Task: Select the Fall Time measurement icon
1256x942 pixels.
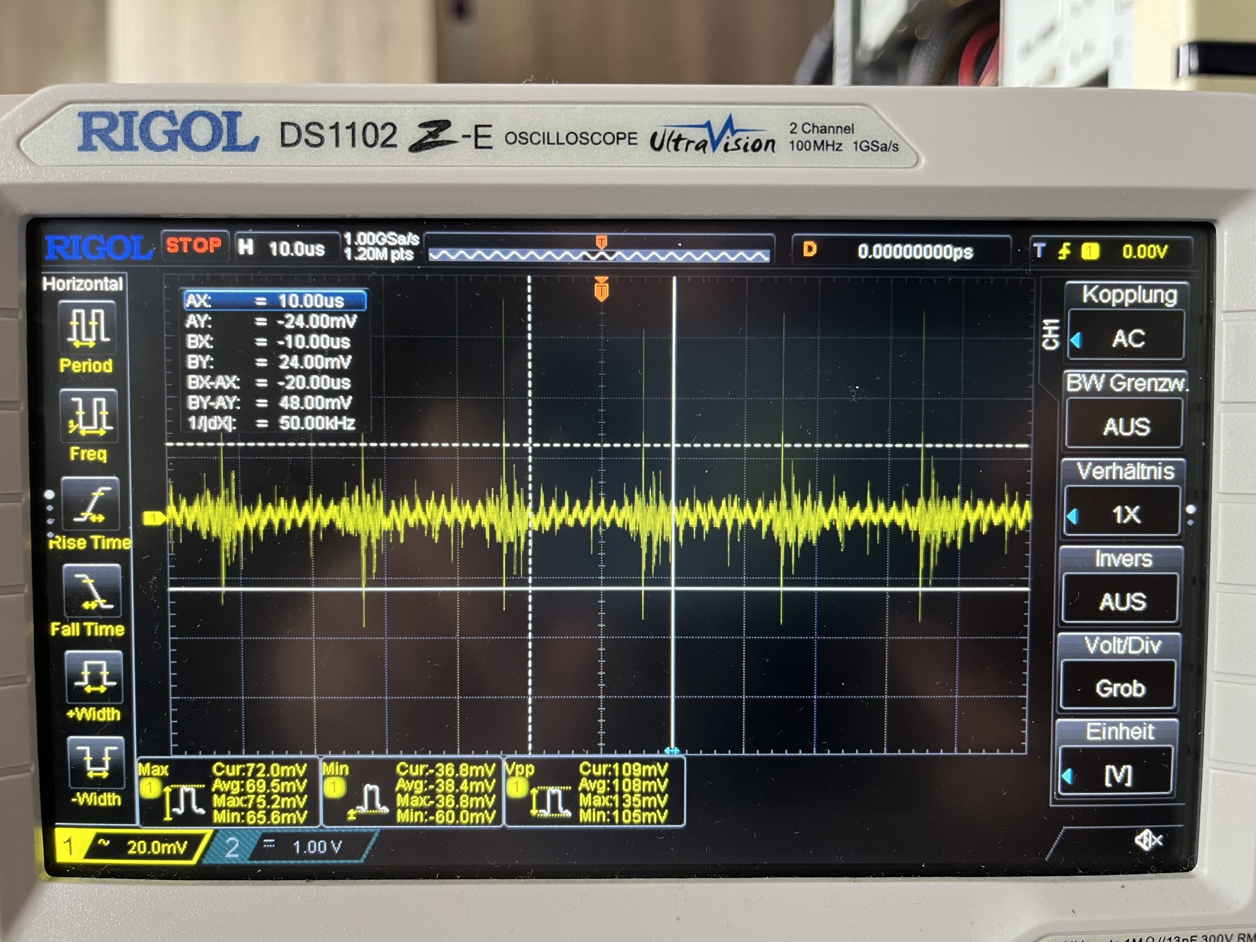Action: coord(92,591)
